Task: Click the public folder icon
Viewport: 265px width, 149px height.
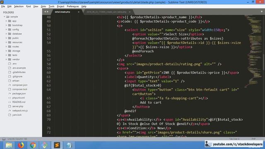Action: [10, 38]
